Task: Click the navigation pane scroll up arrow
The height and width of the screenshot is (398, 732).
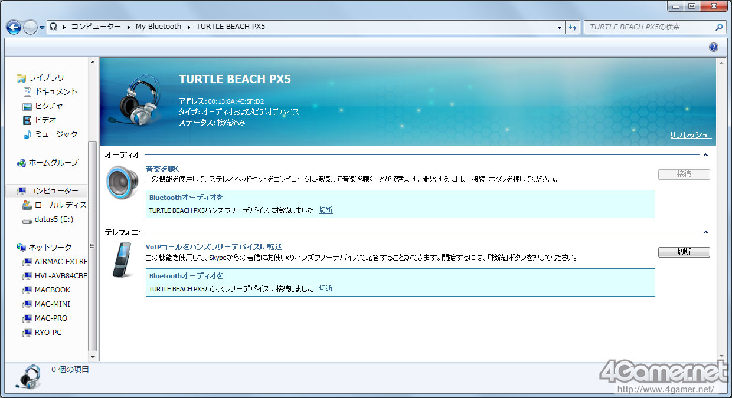Action: pyautogui.click(x=93, y=61)
